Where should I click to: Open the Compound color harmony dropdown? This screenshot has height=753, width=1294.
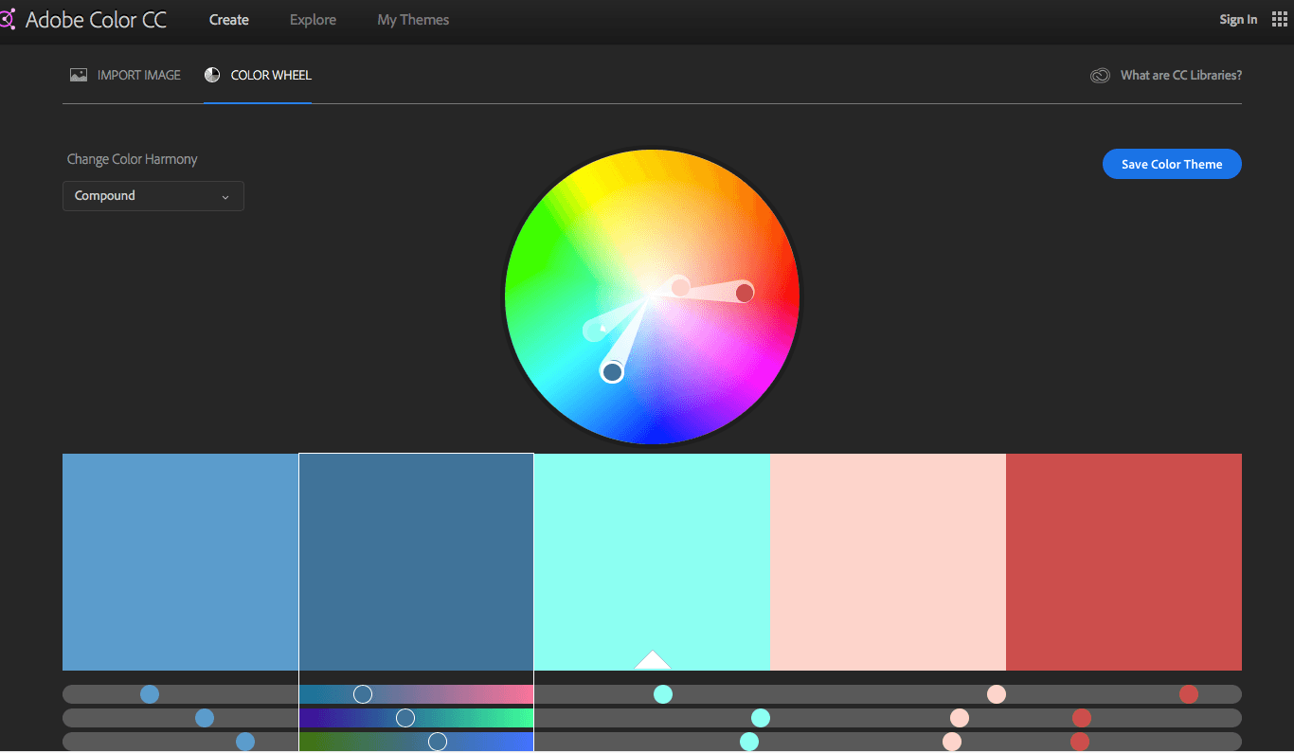pos(153,196)
